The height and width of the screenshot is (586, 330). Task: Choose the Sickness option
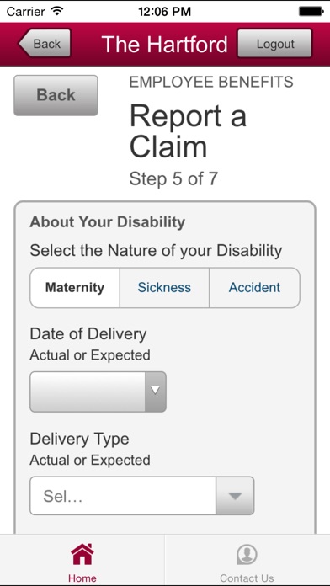click(x=164, y=288)
